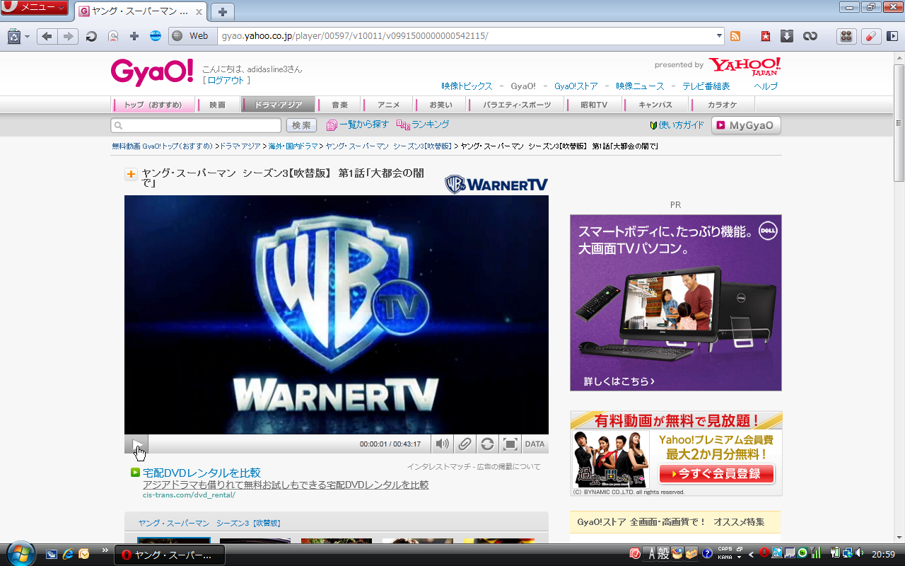
Task: Click the インタレストマッチ ad info link
Action: 474,466
